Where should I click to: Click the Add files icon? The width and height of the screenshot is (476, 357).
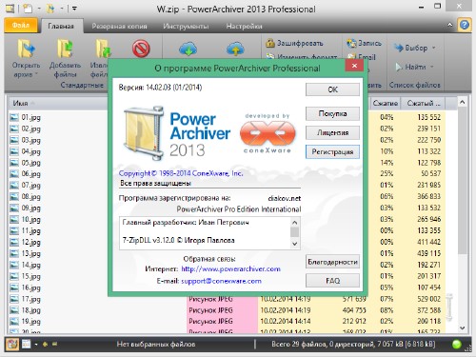click(x=65, y=49)
